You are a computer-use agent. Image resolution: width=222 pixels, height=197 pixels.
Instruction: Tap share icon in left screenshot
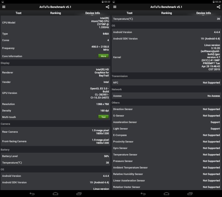click(107, 7)
